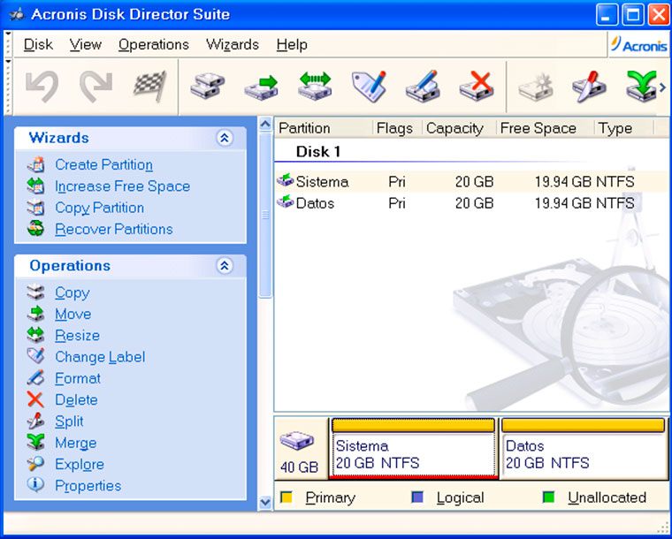This screenshot has height=539, width=672.
Task: Click the Copy operation sidebar icon
Action: (x=35, y=292)
